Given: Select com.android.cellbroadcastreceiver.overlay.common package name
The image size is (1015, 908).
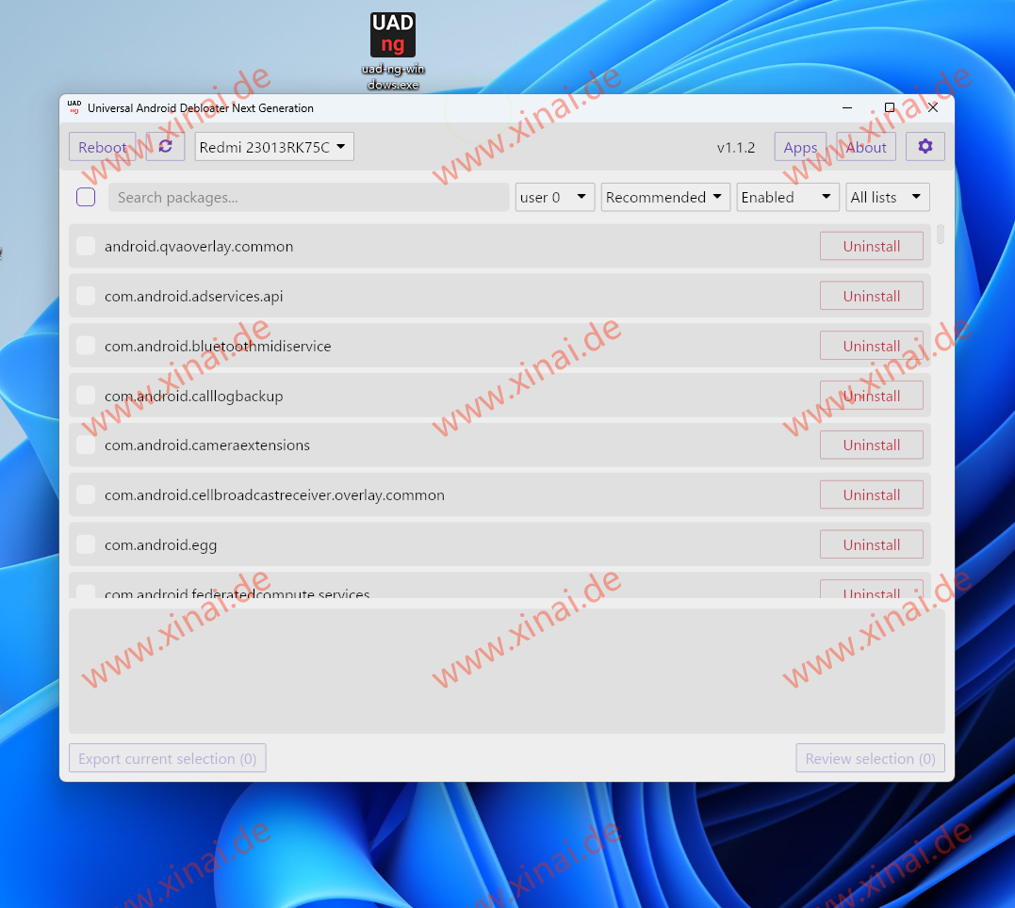Looking at the screenshot, I should 274,495.
